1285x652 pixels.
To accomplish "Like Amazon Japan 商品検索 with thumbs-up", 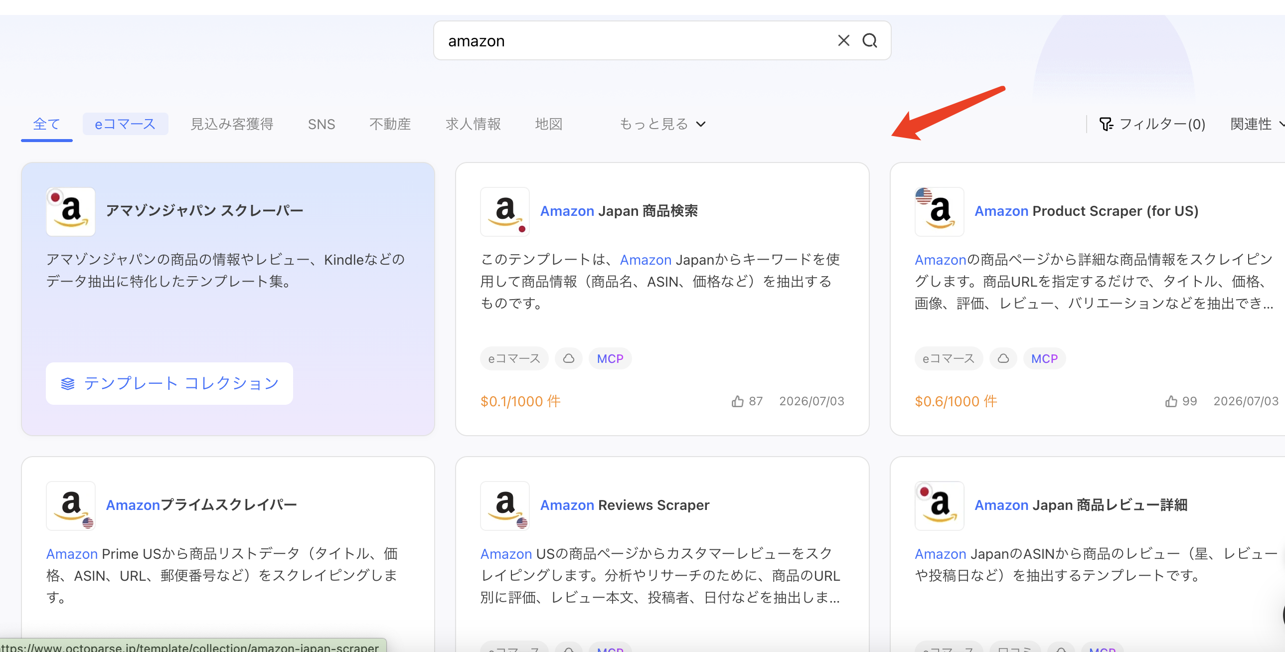I will click(737, 402).
